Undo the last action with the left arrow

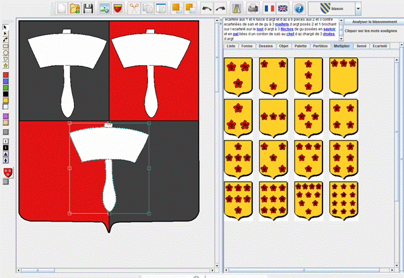click(207, 8)
